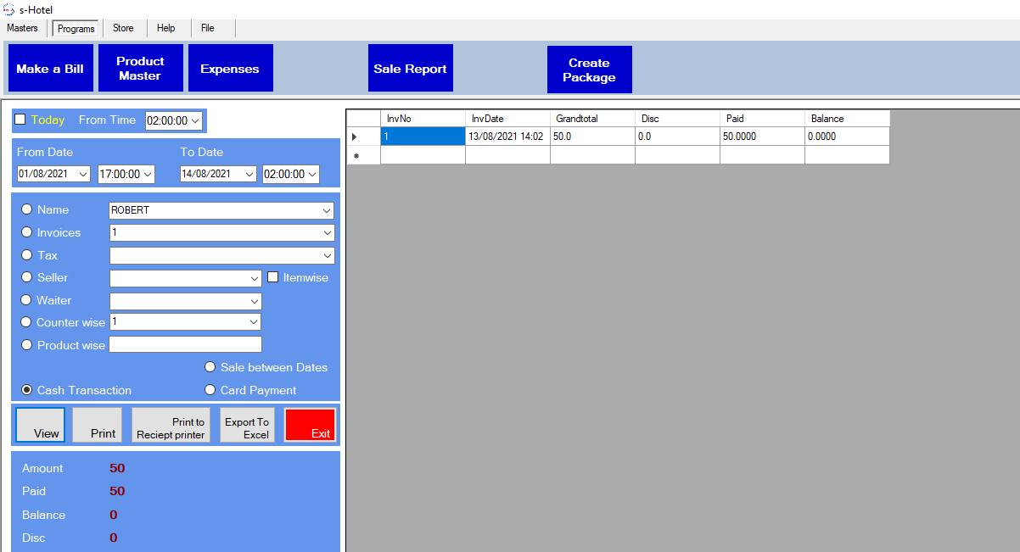Enable the Today checkbox
The image size is (1020, 552).
pos(20,120)
